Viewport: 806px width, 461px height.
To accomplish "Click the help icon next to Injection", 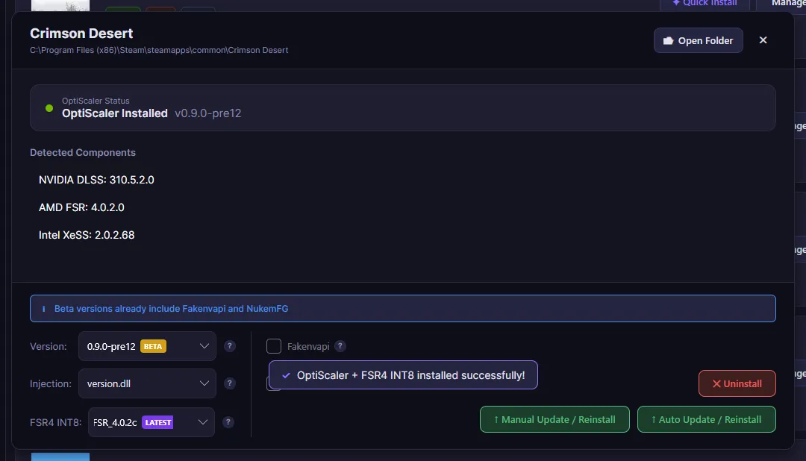I will [x=230, y=383].
